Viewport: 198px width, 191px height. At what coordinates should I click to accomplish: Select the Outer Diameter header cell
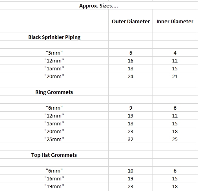point(131,21)
